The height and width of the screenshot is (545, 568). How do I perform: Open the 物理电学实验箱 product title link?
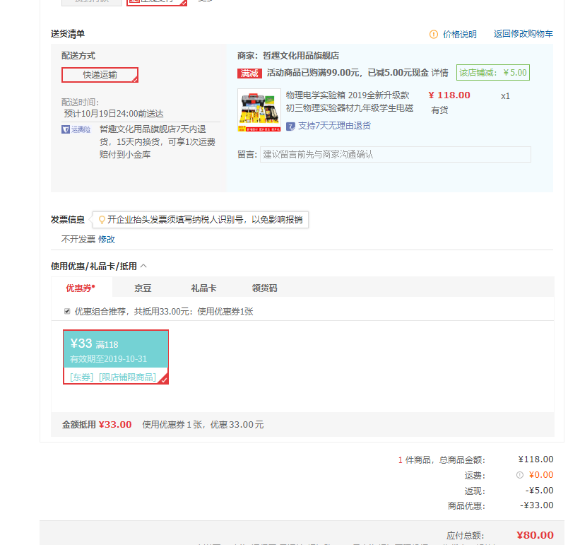tap(350, 102)
